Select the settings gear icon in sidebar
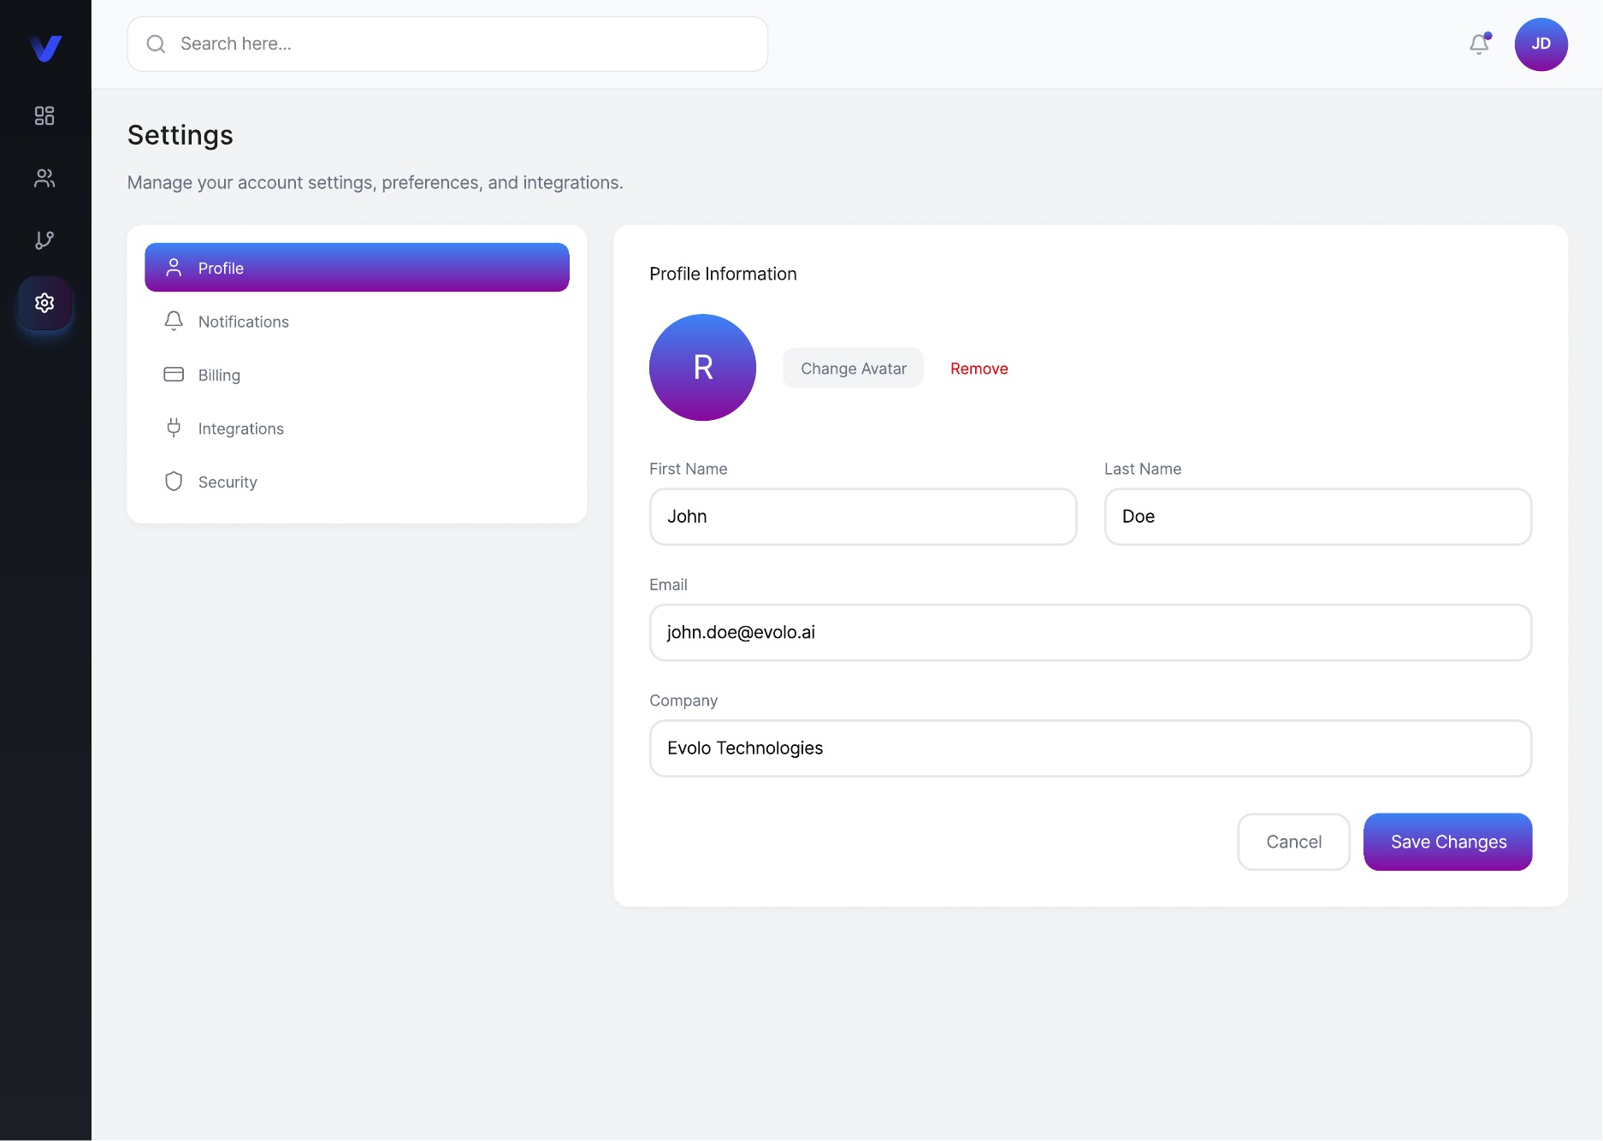This screenshot has width=1603, height=1141. (44, 303)
